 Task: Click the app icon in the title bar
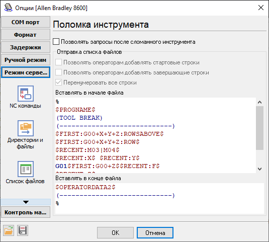tap(8, 8)
